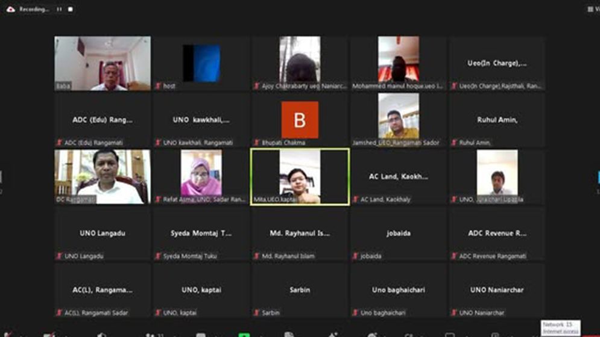
Task: Select the DC Rangamati video tile
Action: click(103, 176)
